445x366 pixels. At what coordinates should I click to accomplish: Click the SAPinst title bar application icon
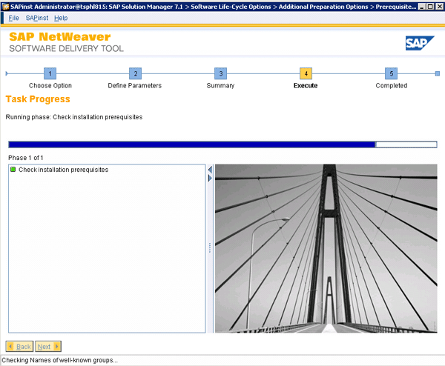coord(5,7)
